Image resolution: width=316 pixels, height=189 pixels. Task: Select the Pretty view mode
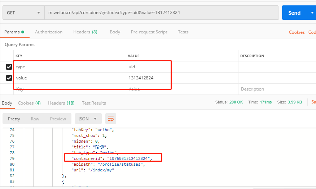coord(14,119)
